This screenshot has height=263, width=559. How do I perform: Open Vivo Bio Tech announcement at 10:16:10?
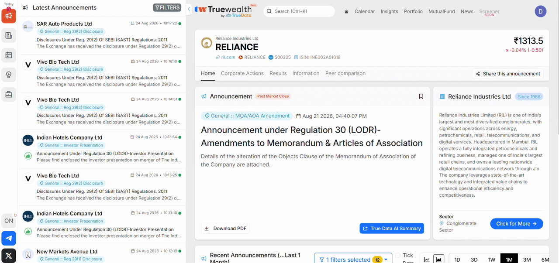click(x=102, y=73)
